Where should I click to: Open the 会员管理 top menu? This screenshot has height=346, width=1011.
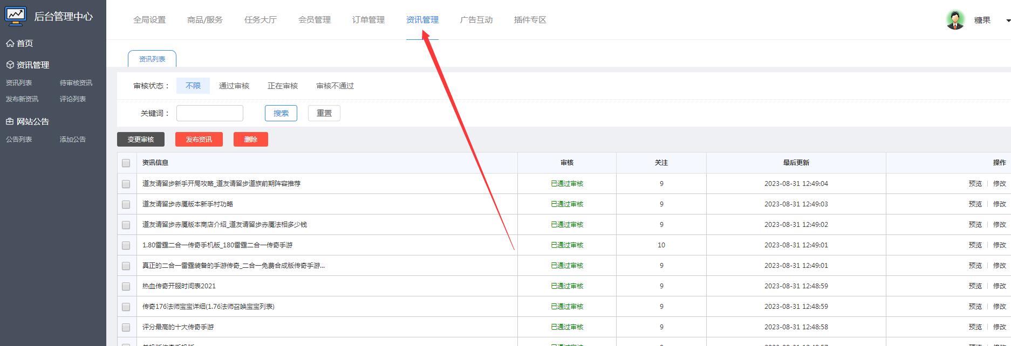tap(314, 20)
